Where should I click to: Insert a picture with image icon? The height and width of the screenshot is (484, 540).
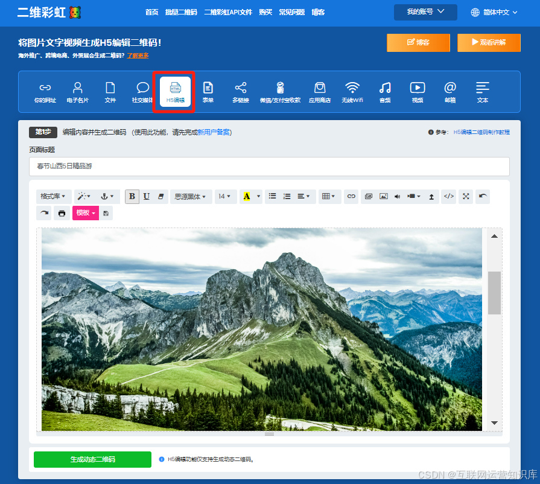tap(383, 196)
